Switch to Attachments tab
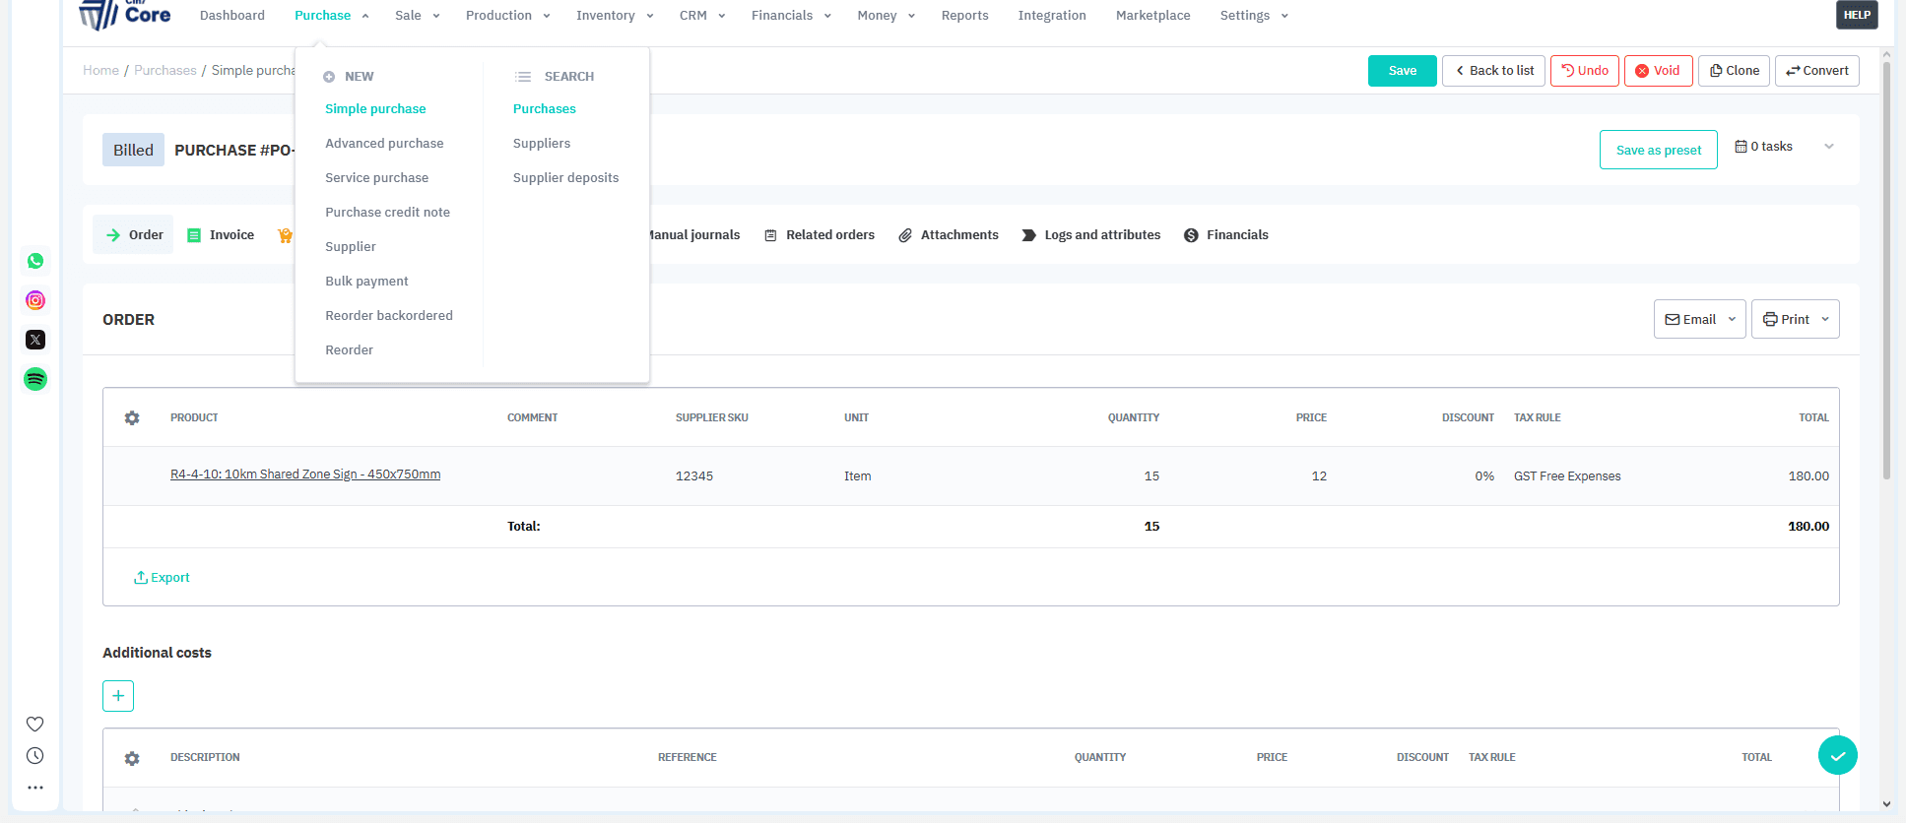The width and height of the screenshot is (1906, 823). 949,235
